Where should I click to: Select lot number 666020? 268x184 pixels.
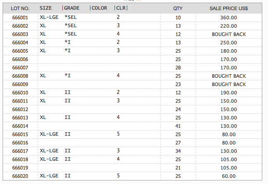click(20, 176)
